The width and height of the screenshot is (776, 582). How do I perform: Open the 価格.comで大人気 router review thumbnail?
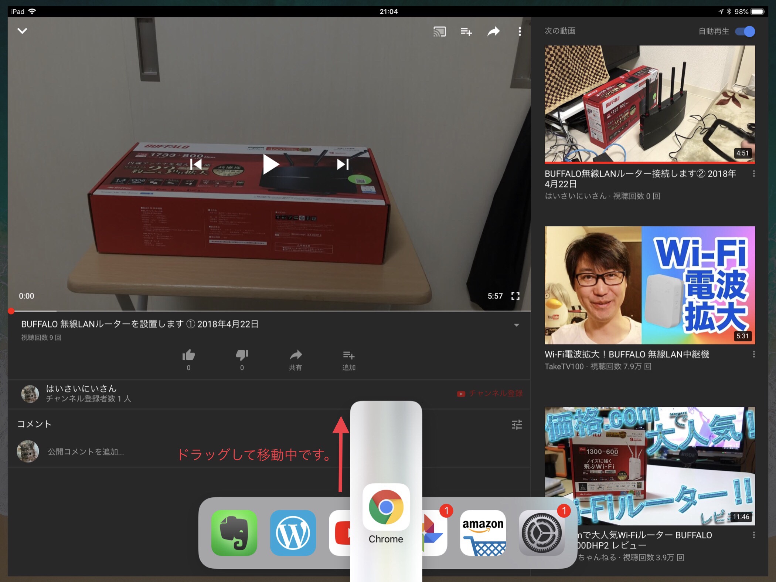(x=650, y=466)
